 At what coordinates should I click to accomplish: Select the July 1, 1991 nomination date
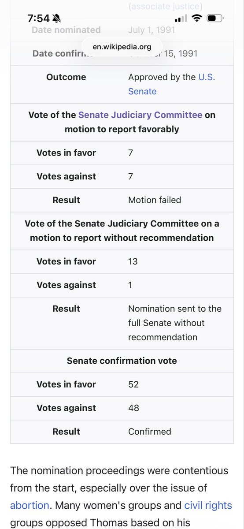152,30
